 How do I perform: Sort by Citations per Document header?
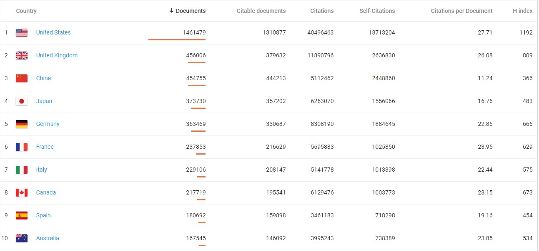[x=461, y=11]
